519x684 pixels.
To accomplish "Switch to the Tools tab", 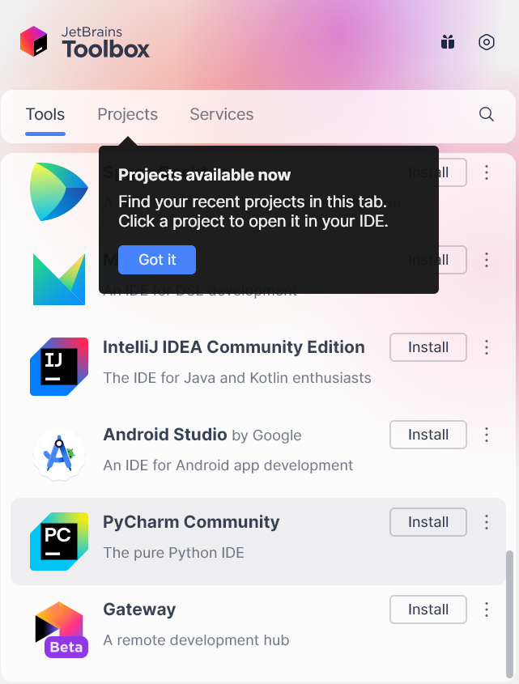I will (45, 114).
